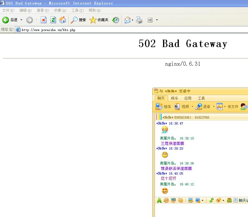The image size is (248, 217).
Task: Go to the Home page icon
Action: tap(63, 20)
